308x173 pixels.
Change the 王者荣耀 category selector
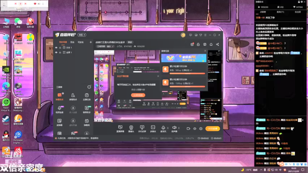[x=105, y=47]
